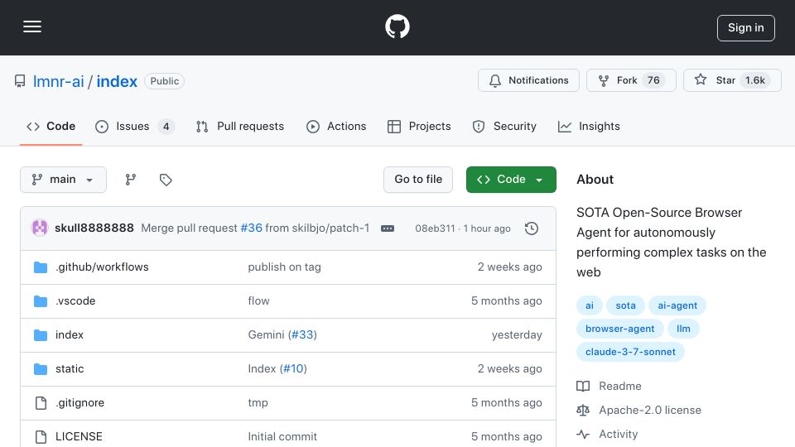
Task: Select the 'ai' topic tag
Action: coord(589,305)
